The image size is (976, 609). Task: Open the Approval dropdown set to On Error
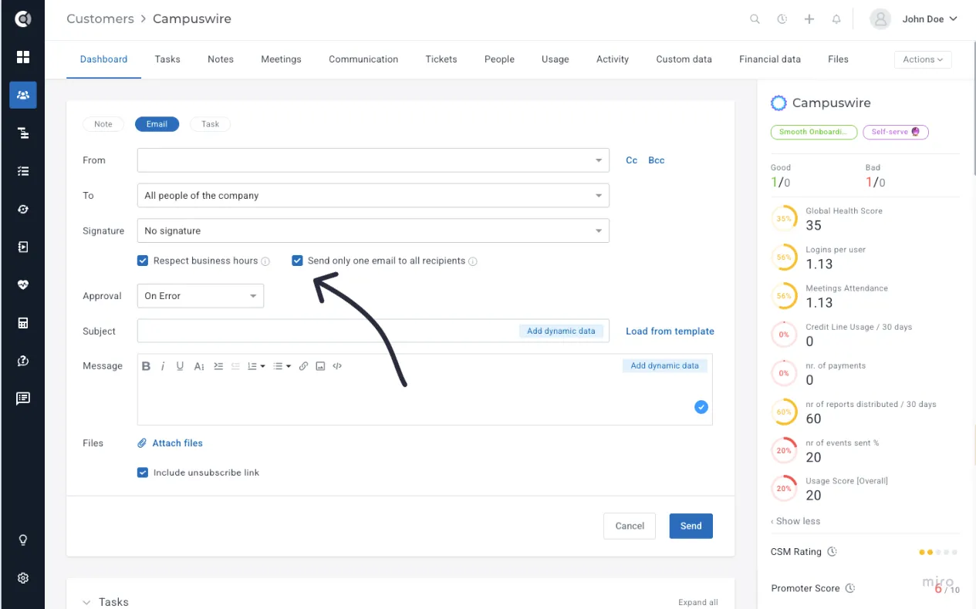coord(201,296)
